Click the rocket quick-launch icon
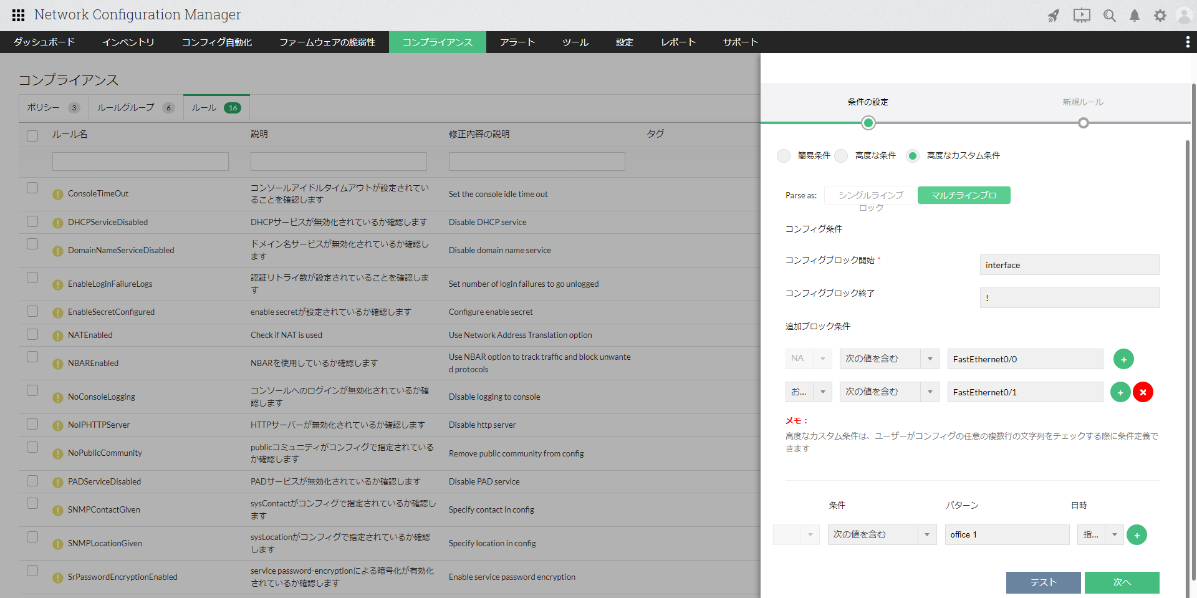The height and width of the screenshot is (598, 1197). point(1054,16)
